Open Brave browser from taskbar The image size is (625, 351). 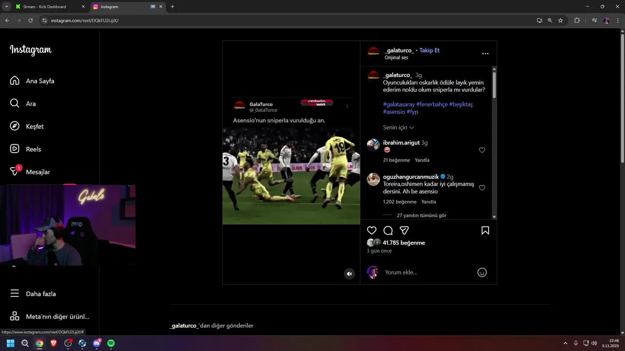pyautogui.click(x=54, y=343)
